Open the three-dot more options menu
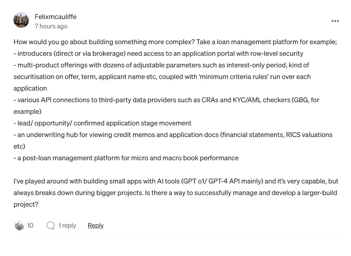The width and height of the screenshot is (351, 256). (x=335, y=21)
